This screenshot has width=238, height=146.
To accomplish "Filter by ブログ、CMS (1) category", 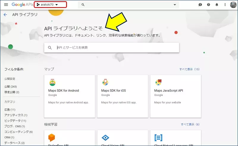I will point(15,126).
